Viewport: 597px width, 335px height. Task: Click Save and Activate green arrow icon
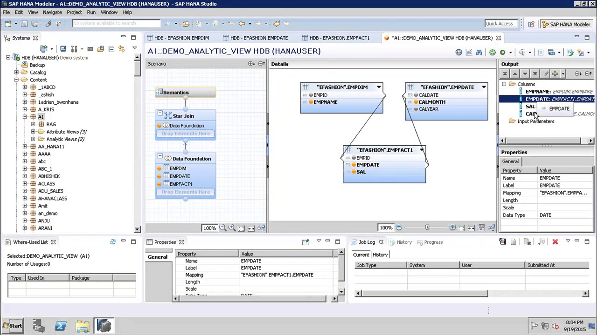[502, 53]
